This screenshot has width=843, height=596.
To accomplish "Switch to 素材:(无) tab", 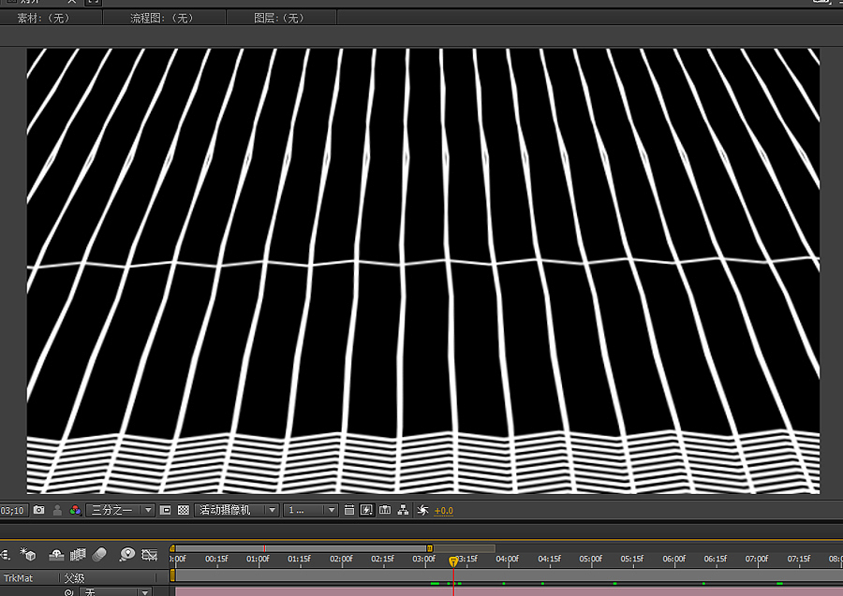I will tap(44, 18).
